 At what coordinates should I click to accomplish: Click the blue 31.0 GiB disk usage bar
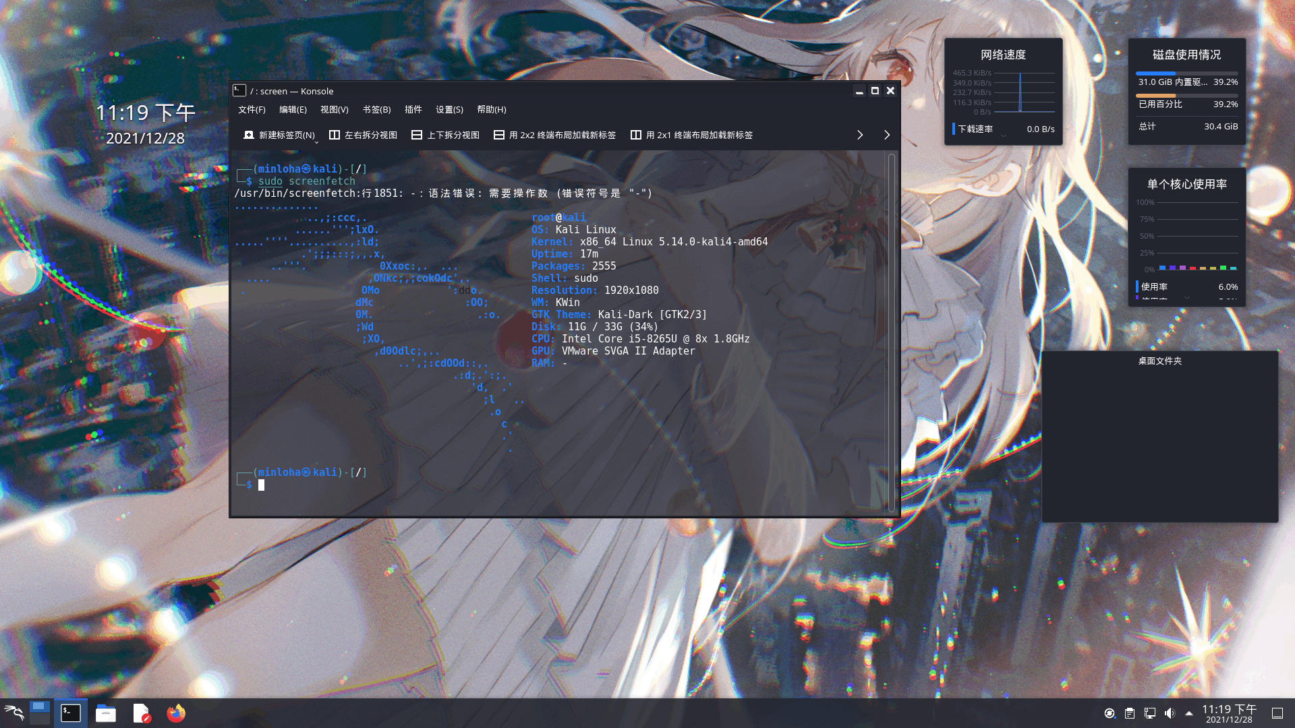(1186, 73)
